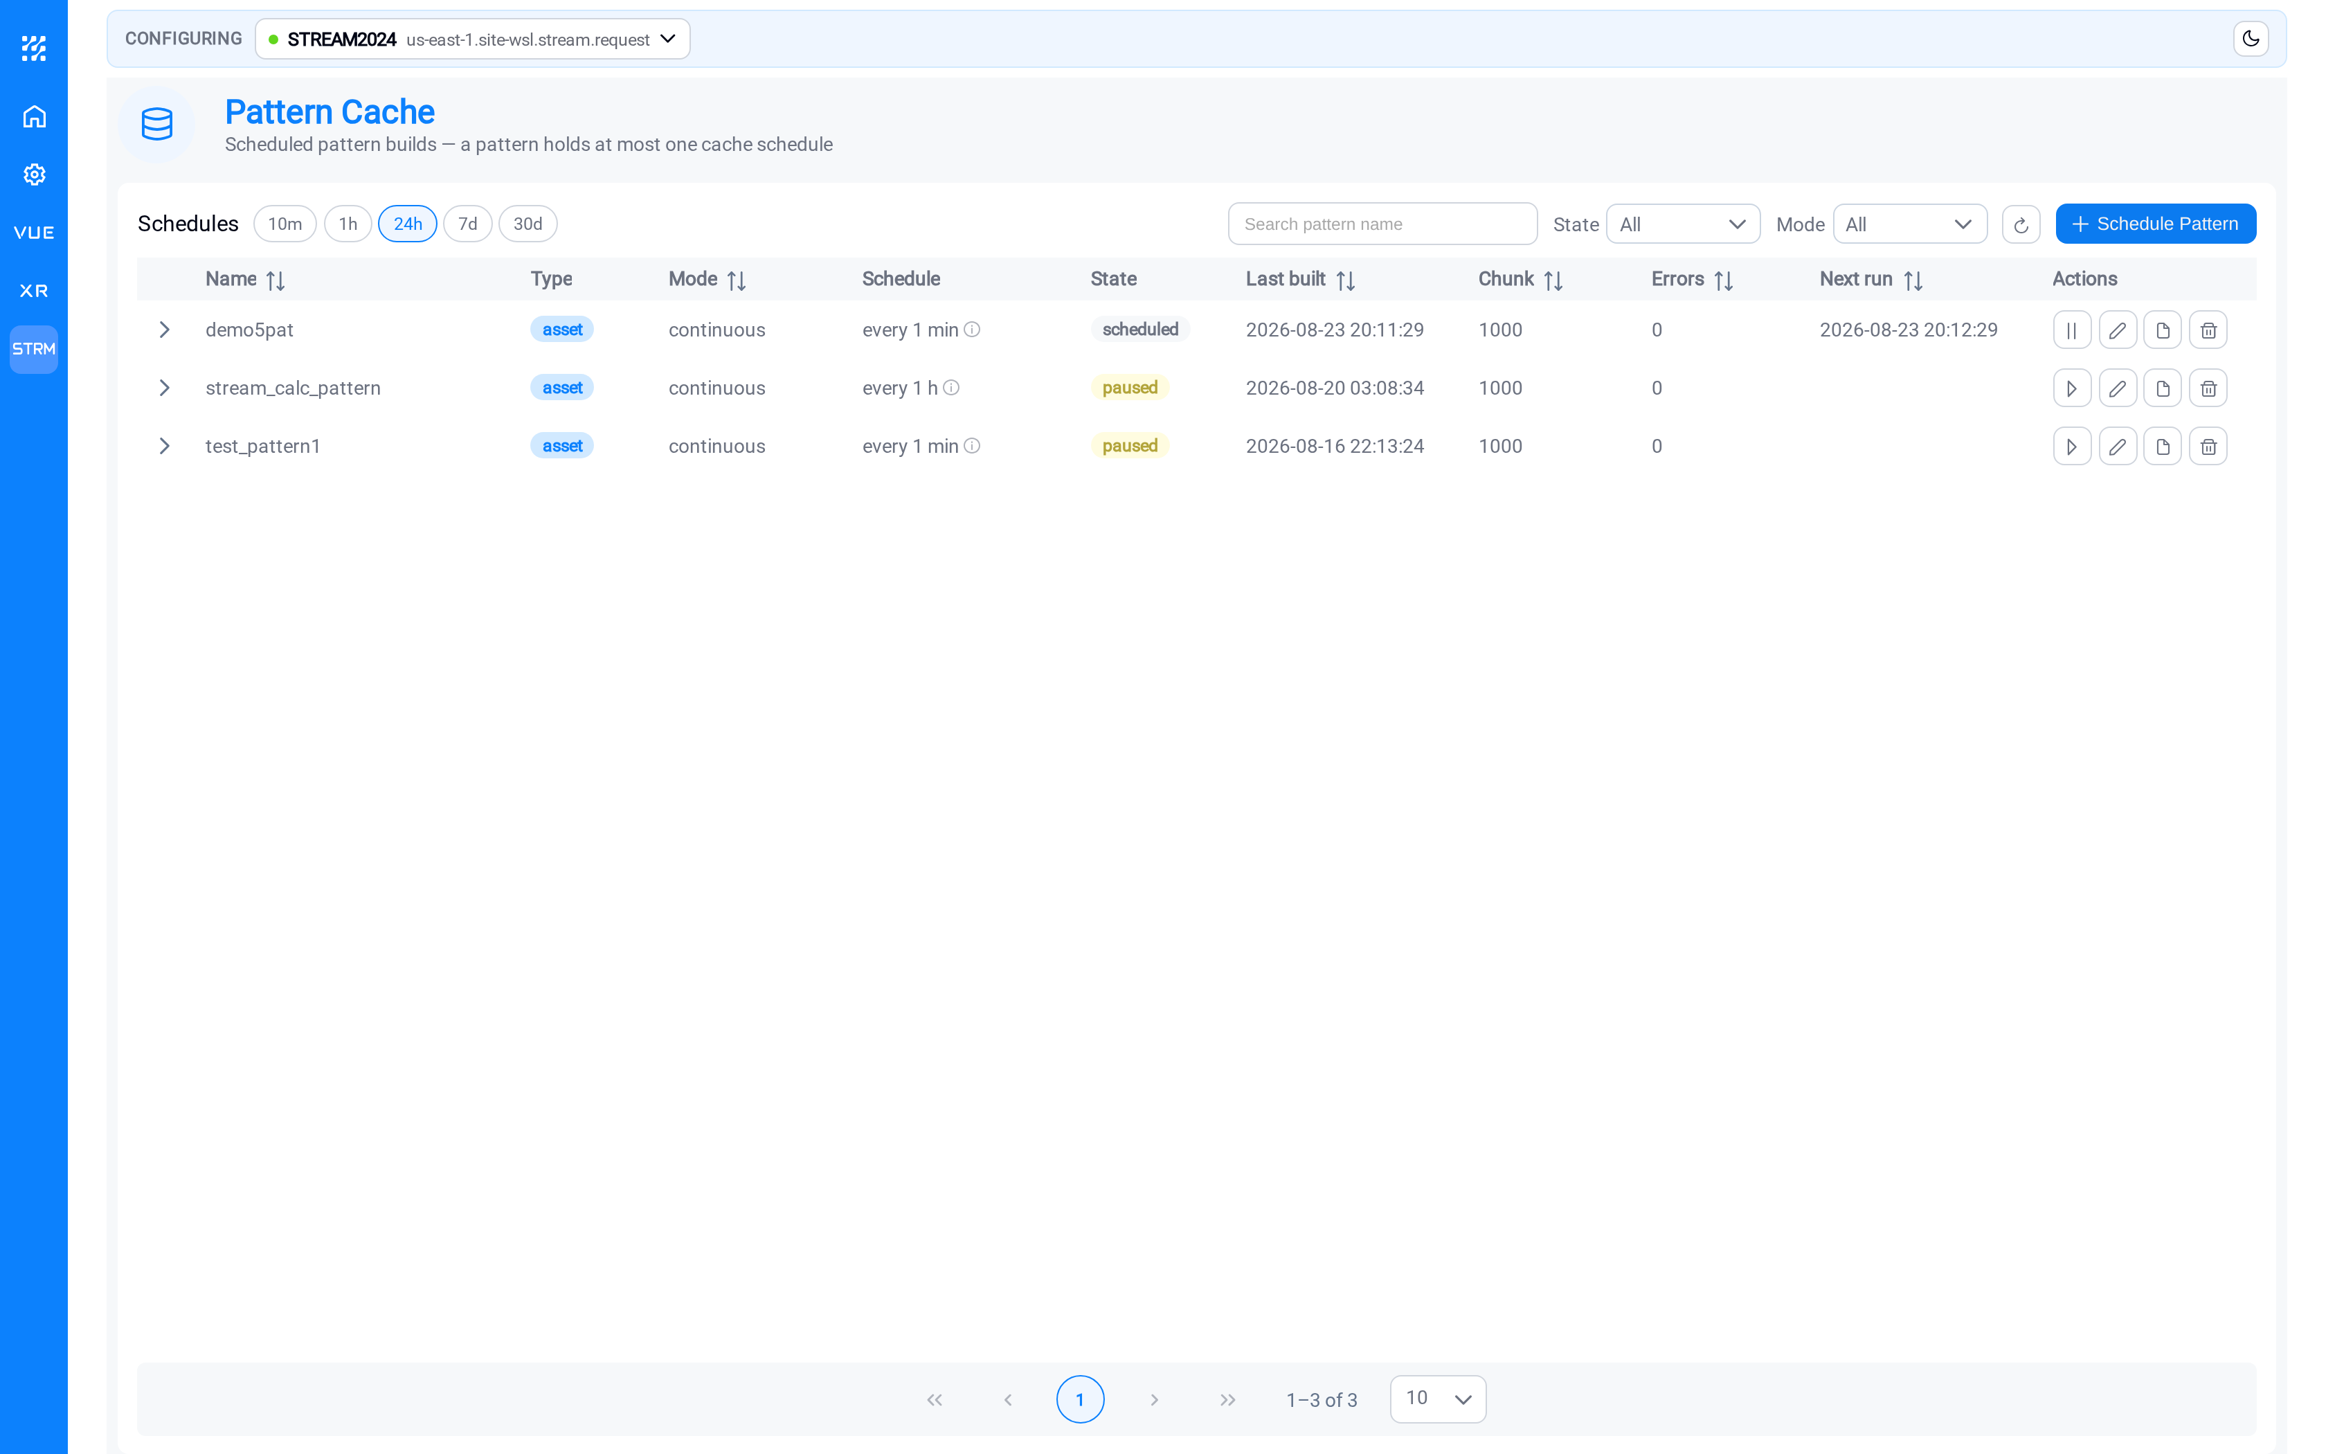Pause the demo5pat schedule

[2071, 330]
